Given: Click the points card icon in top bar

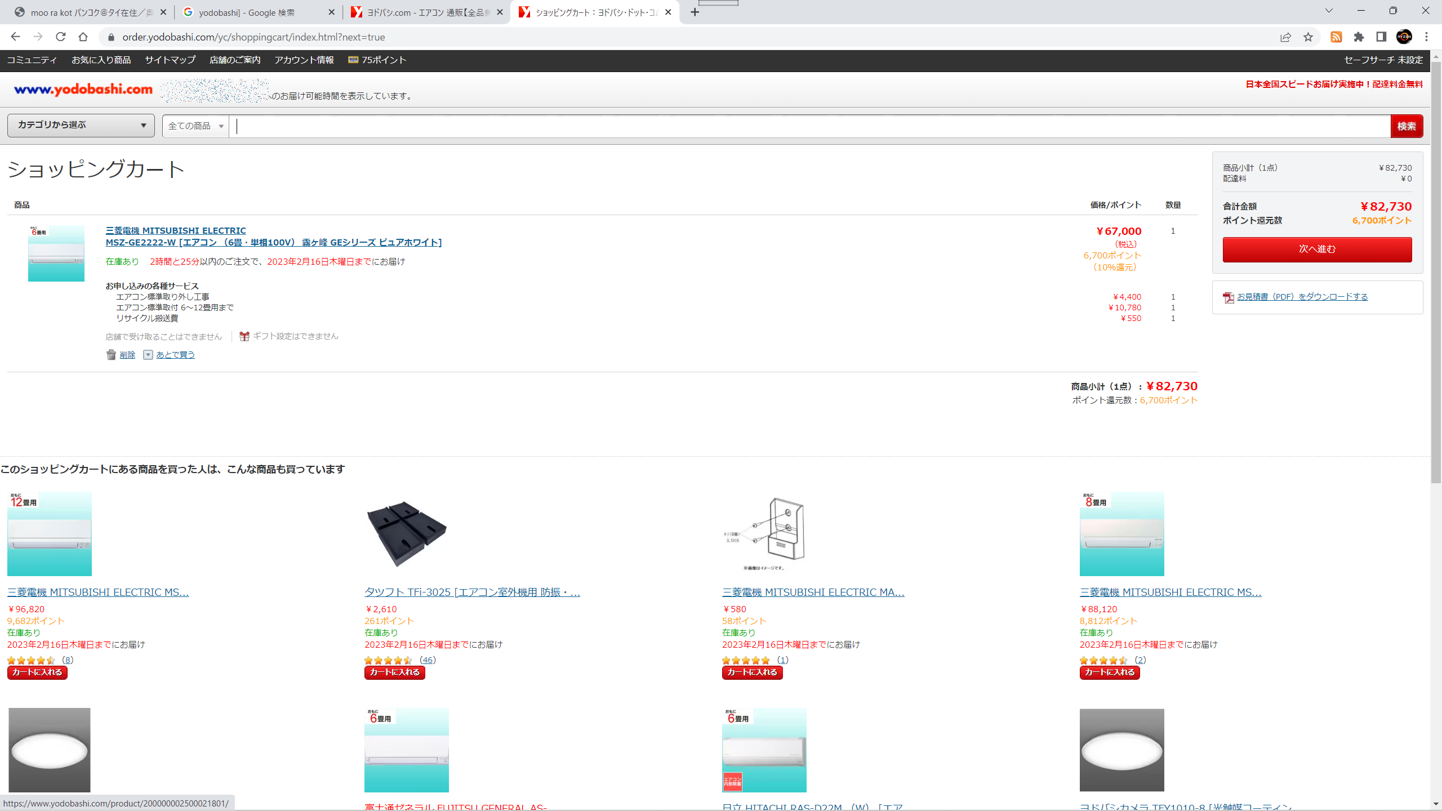Looking at the screenshot, I should (x=353, y=60).
